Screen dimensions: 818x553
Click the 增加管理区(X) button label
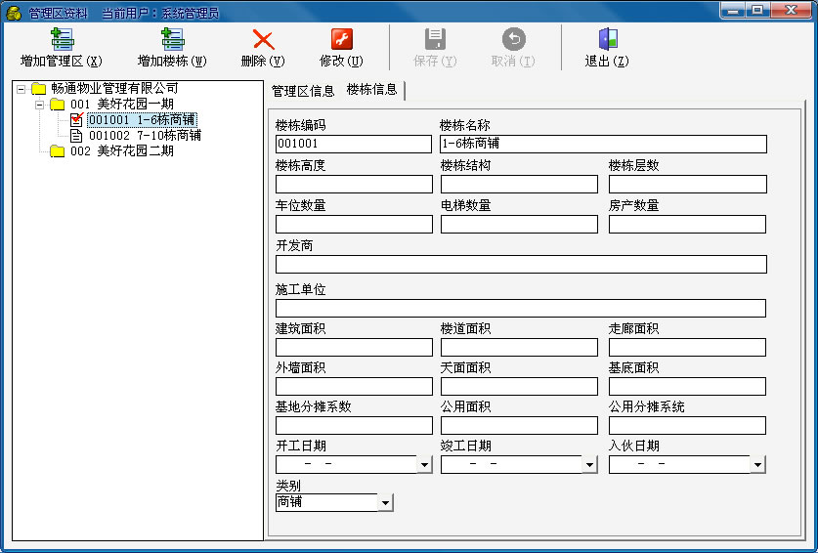pyautogui.click(x=61, y=61)
